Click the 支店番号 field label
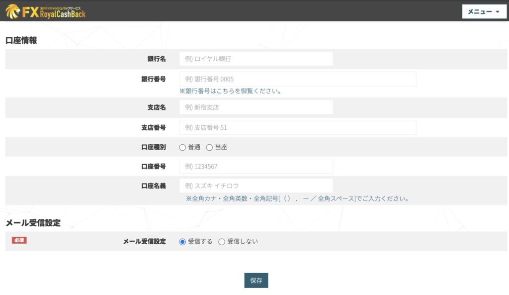Image resolution: width=509 pixels, height=295 pixels. (x=154, y=128)
